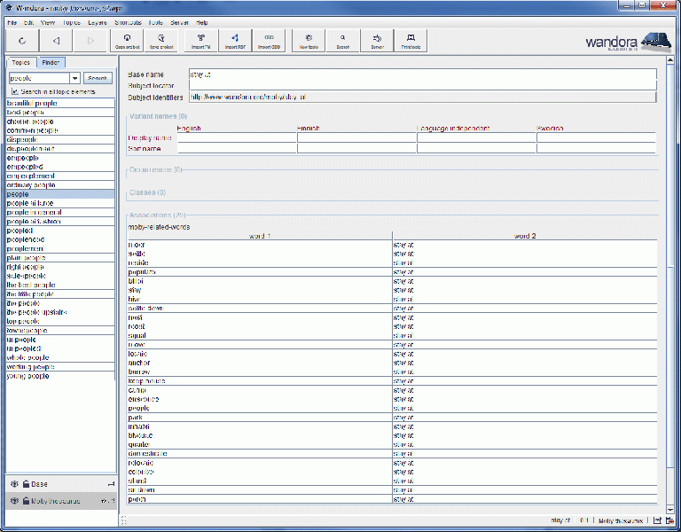Screen dimensions: 681x532
Task: Toggle Search in all topic elements checkbox
Action: (15, 91)
